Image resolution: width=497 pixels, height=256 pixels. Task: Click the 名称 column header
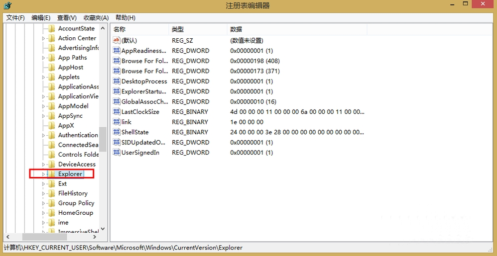coord(120,29)
